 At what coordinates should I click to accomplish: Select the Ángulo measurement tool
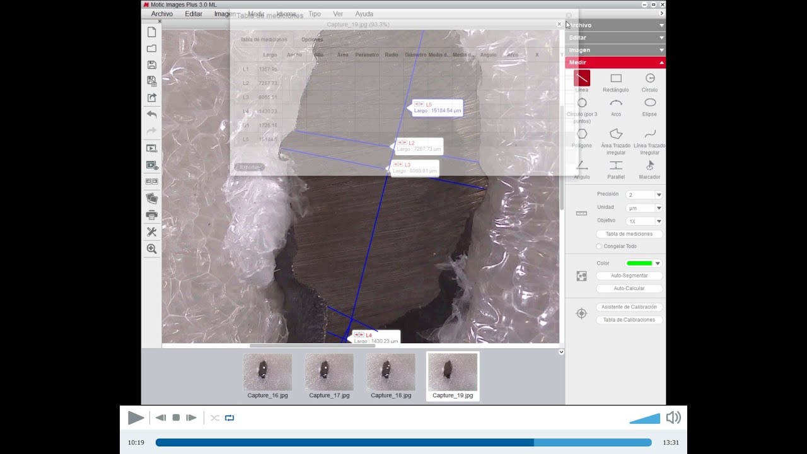582,165
